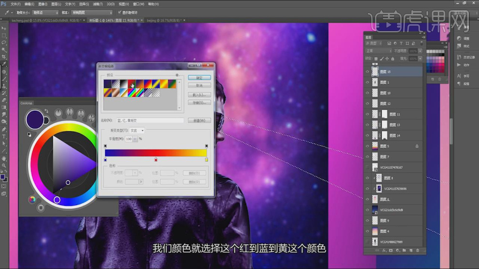Select the Zoom tool in toolbar
The height and width of the screenshot is (269, 479).
pyautogui.click(x=4, y=165)
